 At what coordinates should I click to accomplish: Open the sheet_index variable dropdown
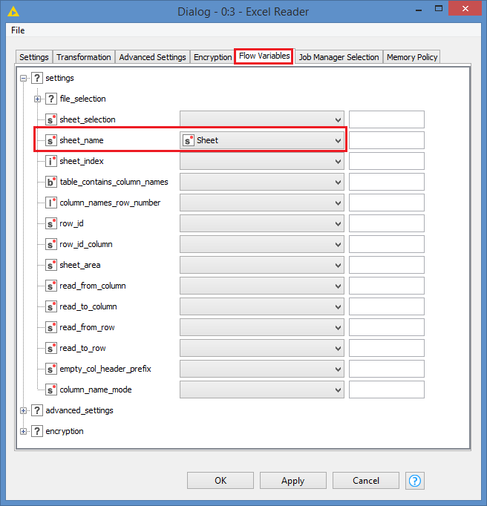[262, 161]
